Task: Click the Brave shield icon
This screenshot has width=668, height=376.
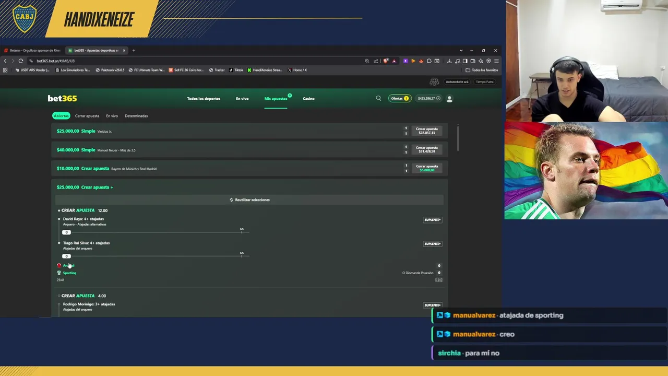Action: click(386, 61)
